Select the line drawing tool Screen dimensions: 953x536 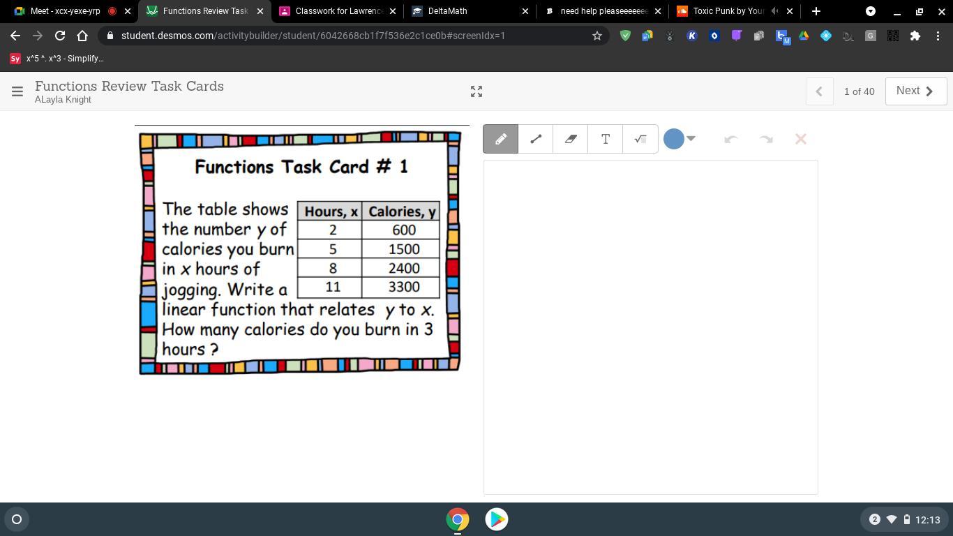(536, 139)
